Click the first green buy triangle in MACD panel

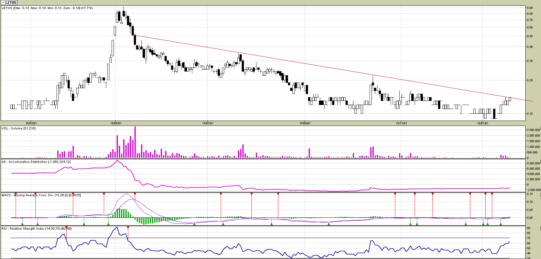click(x=22, y=224)
